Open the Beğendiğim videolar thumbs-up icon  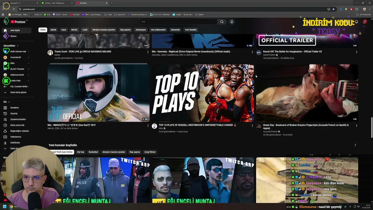click(x=5, y=131)
